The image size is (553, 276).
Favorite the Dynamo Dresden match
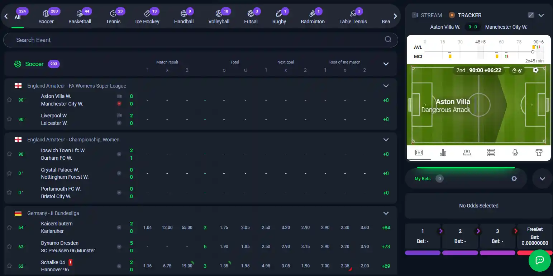[9, 247]
